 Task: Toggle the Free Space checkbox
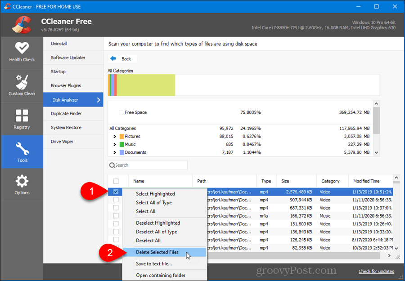[x=121, y=112]
